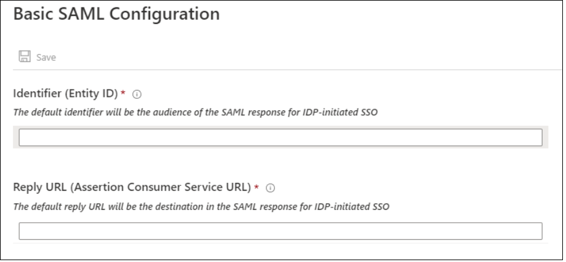566x262 pixels.
Task: Focus the Identifier (Entity ID) text box
Action: coord(281,137)
